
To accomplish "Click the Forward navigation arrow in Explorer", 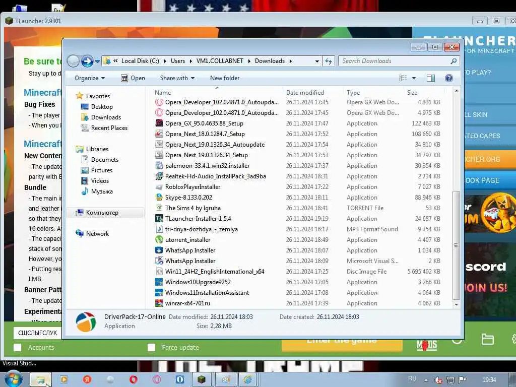I will coord(87,61).
